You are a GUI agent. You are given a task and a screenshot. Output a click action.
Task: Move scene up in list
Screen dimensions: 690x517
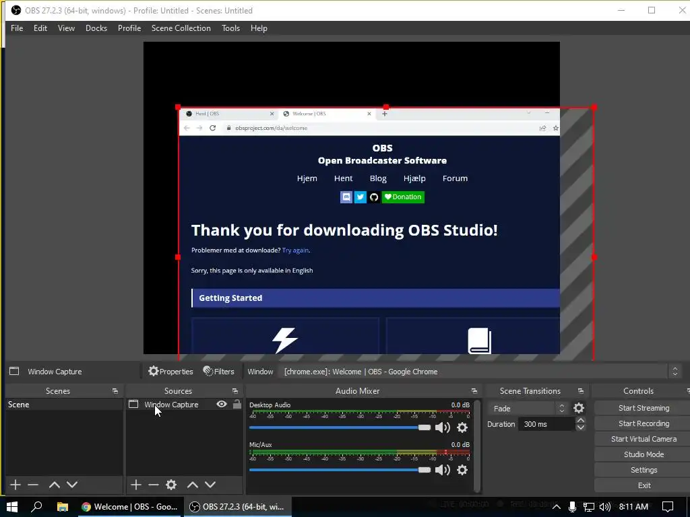click(x=54, y=485)
